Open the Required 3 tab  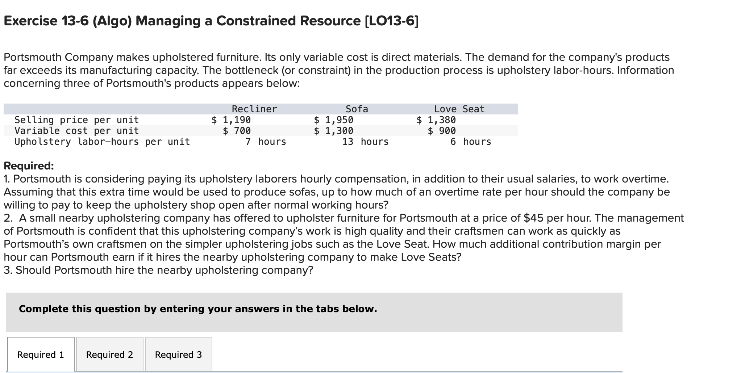click(178, 355)
